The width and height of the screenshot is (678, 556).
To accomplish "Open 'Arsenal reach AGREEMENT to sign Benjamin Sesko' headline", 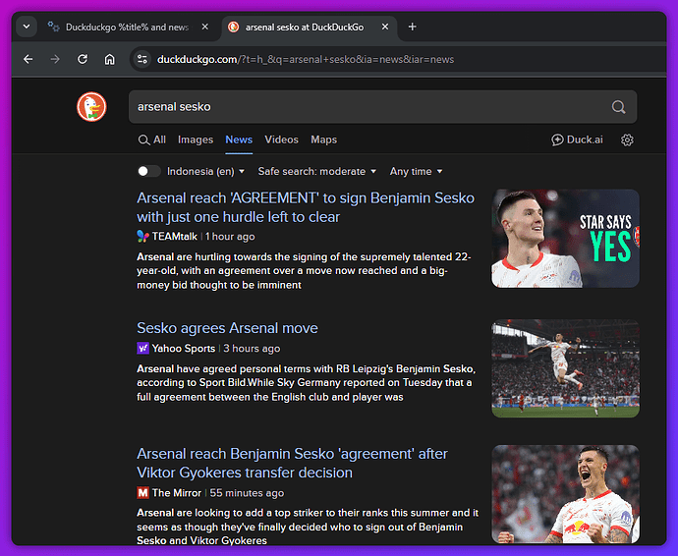I will tap(306, 207).
